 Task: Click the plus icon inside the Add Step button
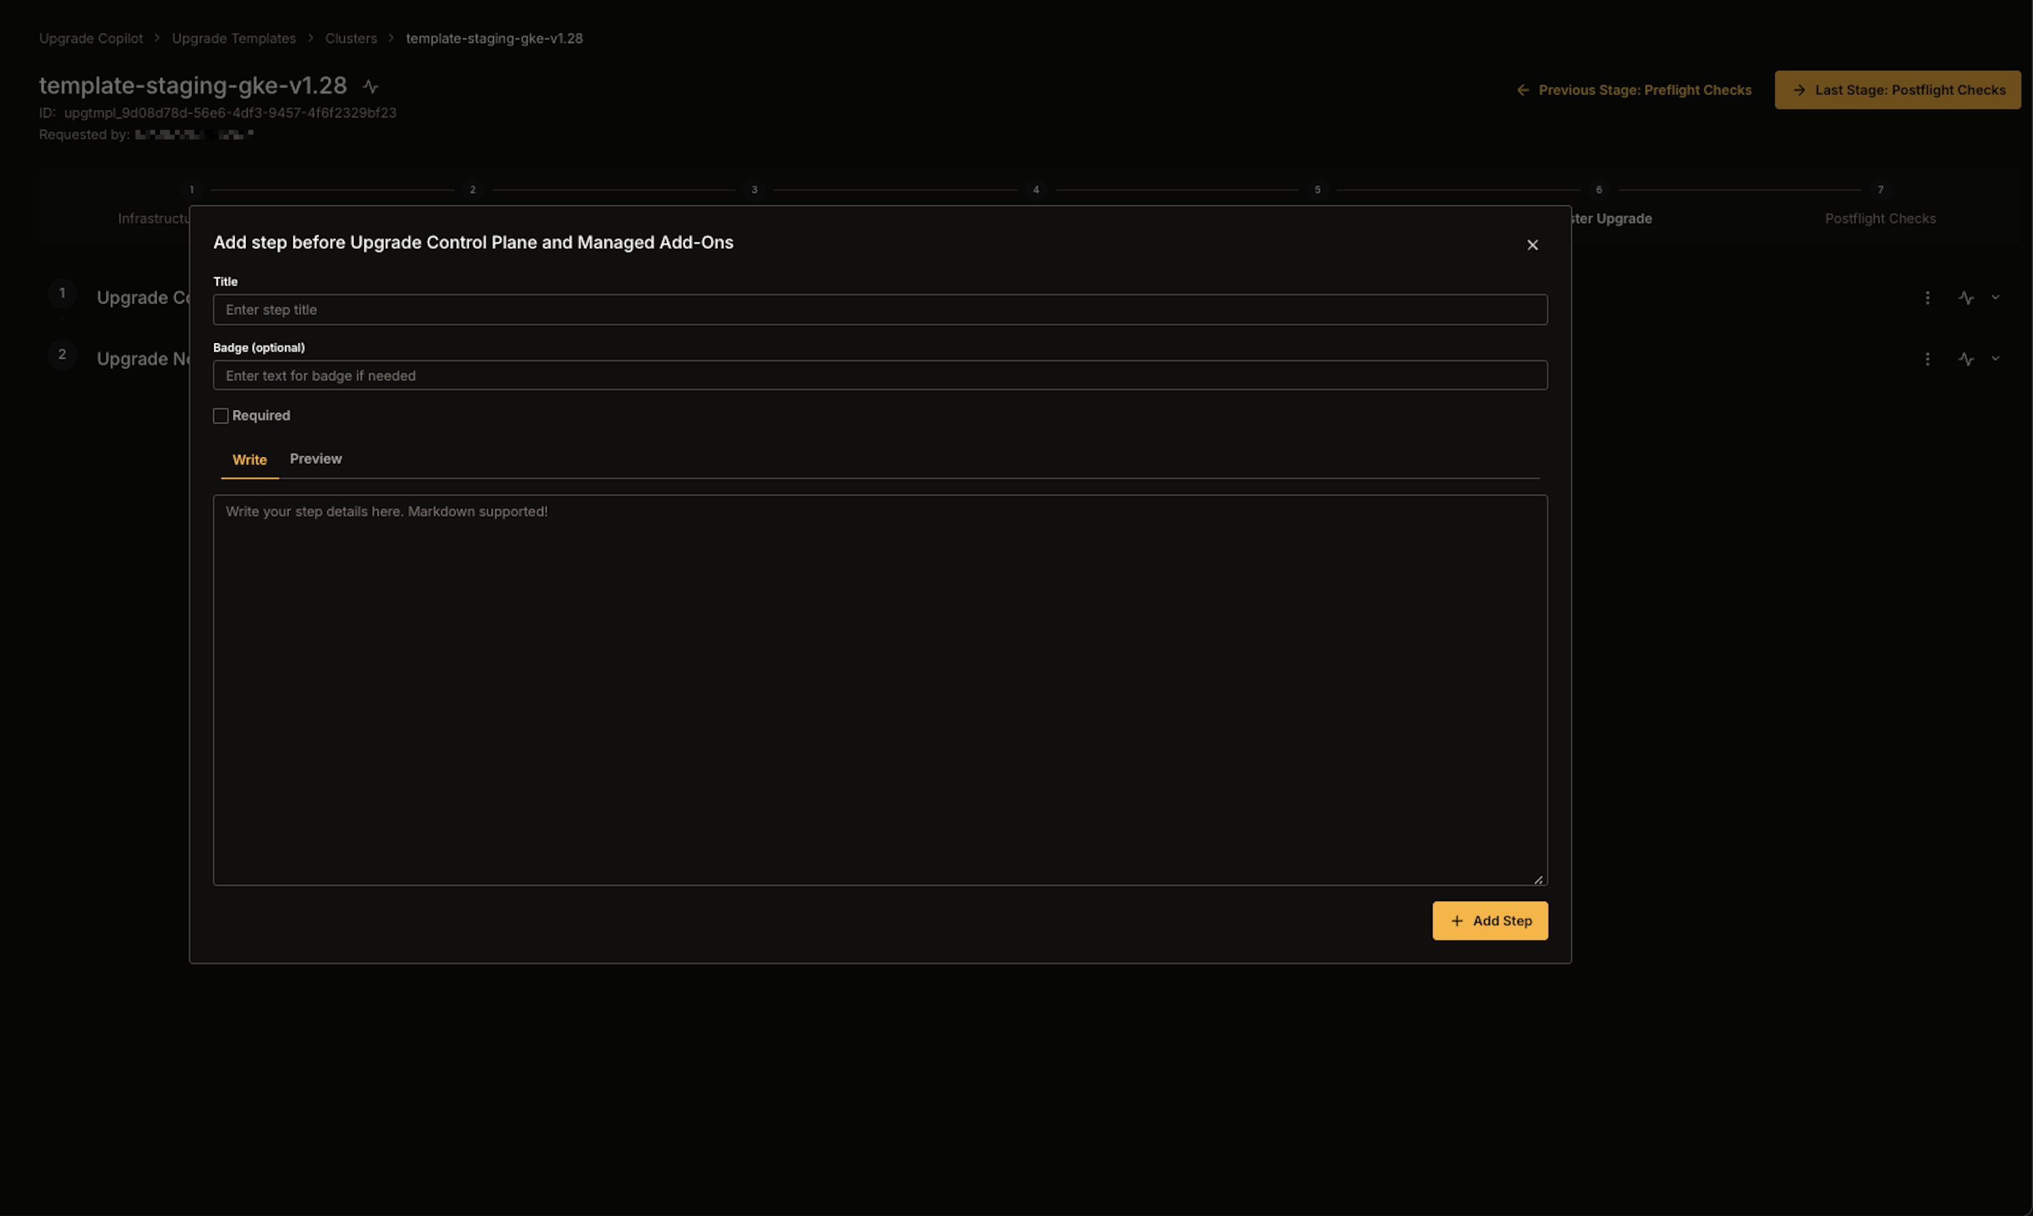(x=1457, y=920)
